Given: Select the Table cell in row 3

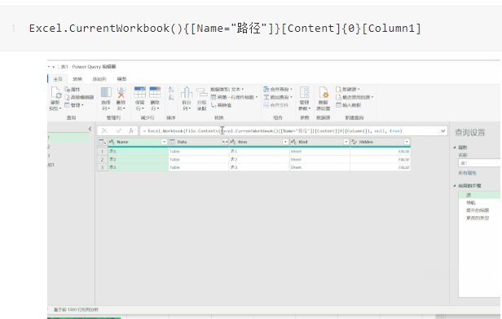Looking at the screenshot, I should click(x=199, y=167).
